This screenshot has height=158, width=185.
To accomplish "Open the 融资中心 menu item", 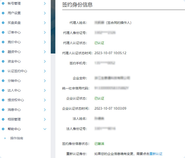I will [14, 52].
